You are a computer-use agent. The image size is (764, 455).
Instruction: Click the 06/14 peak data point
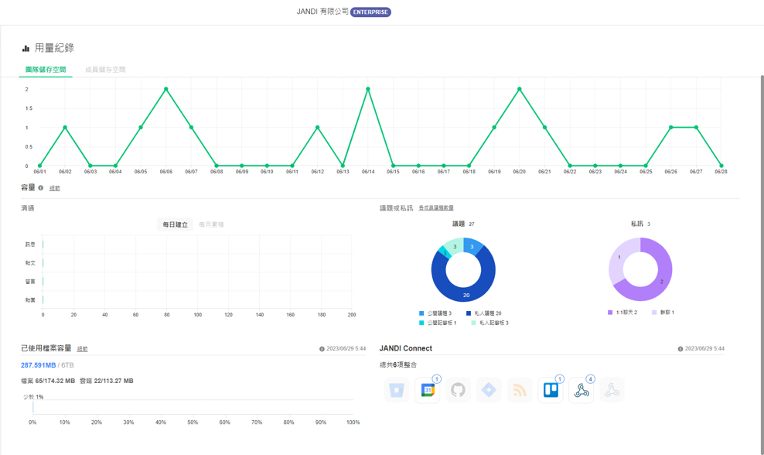(368, 90)
